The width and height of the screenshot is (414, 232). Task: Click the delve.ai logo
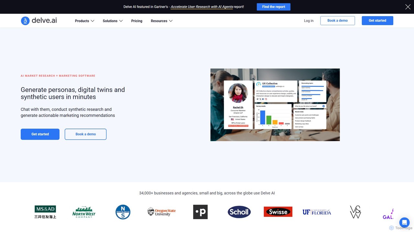39,21
